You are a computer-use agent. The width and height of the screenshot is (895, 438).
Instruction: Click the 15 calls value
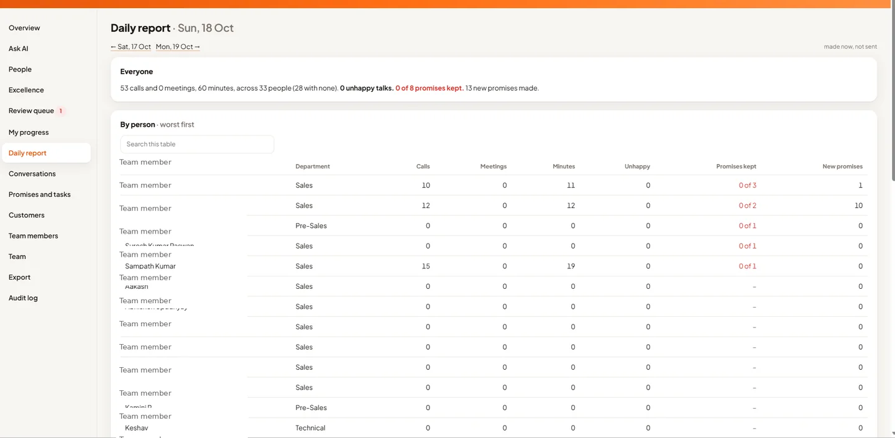click(426, 266)
